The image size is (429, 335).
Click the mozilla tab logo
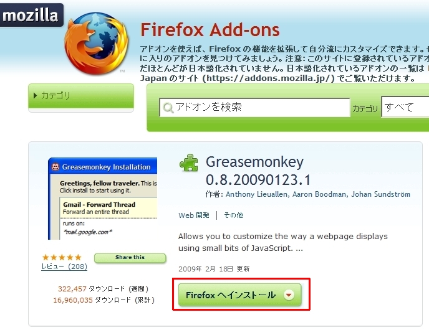click(x=31, y=15)
